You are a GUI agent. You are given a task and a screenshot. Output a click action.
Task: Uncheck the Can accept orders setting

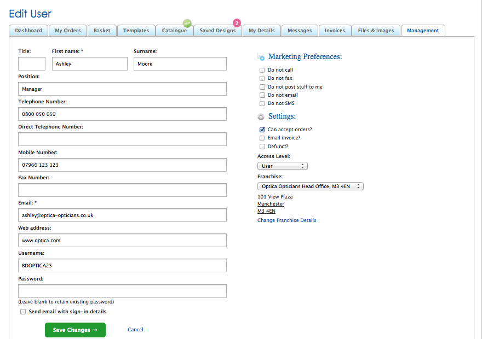262,130
